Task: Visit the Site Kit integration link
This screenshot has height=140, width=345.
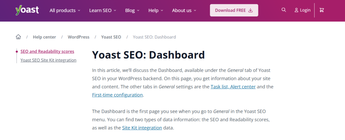Action: tap(142, 128)
